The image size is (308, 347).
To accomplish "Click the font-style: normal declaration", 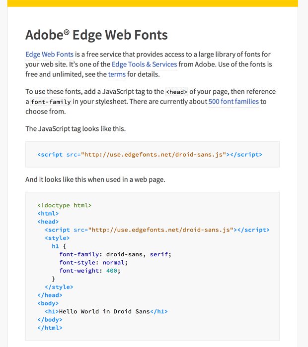I will pos(93,263).
